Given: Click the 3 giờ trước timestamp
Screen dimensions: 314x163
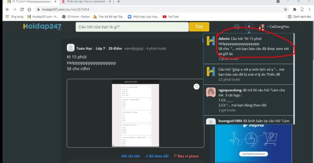Looking at the screenshot, I should 227,110.
